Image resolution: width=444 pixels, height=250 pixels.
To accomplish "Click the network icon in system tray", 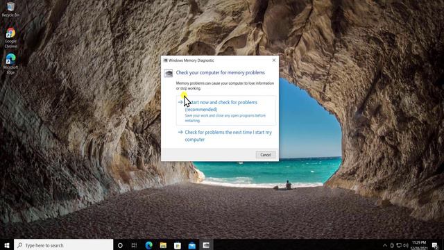I will pos(399,245).
